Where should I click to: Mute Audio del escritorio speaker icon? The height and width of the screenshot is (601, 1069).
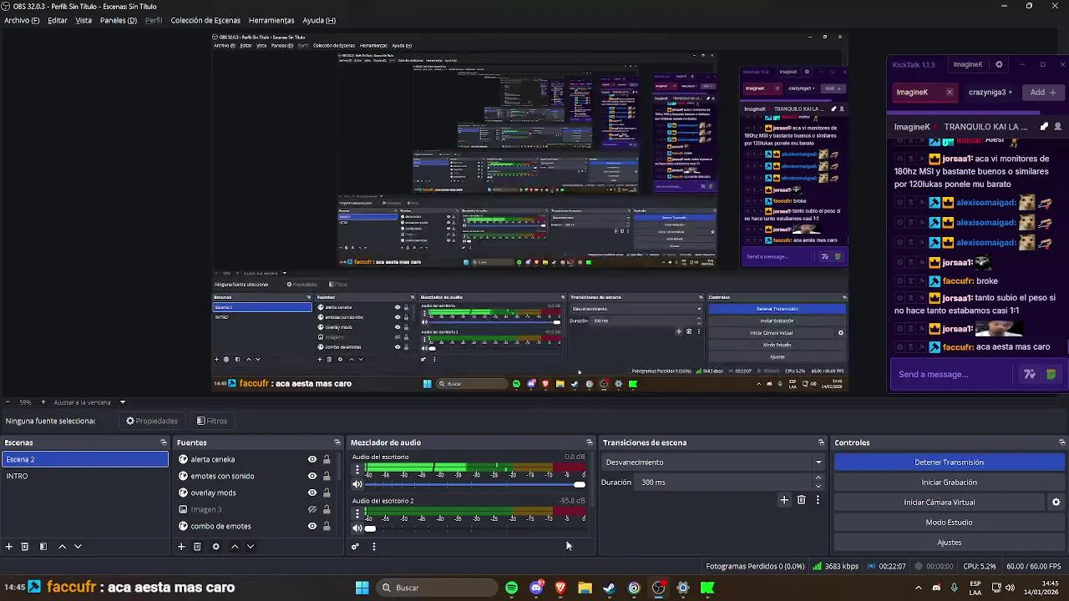(357, 484)
